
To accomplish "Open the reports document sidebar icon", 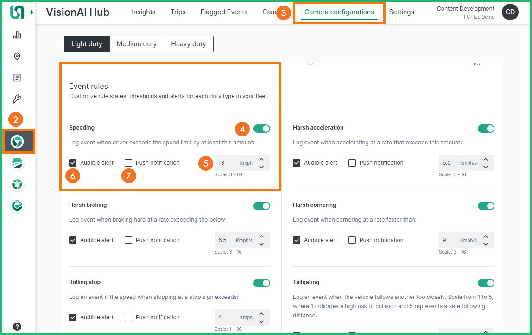I will (x=17, y=78).
